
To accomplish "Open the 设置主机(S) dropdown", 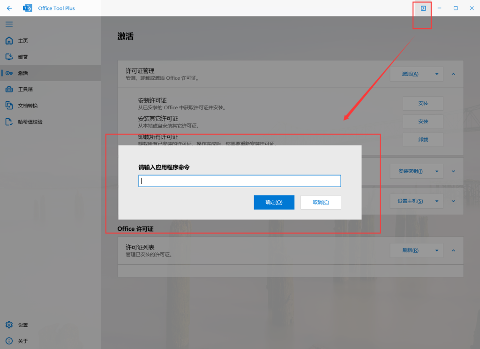I will 436,201.
